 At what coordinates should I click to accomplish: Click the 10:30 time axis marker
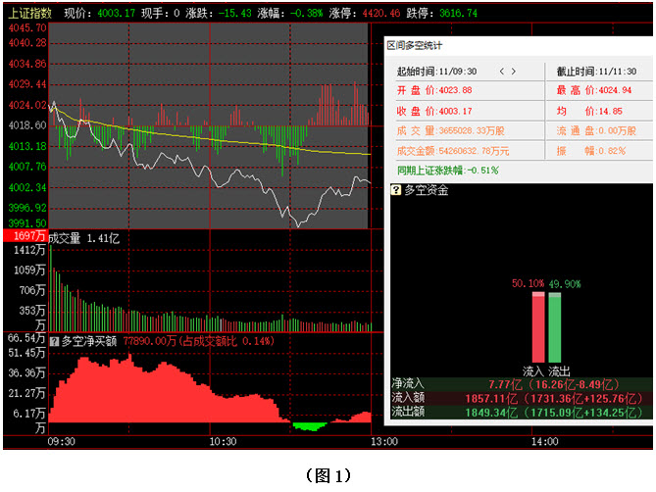(224, 442)
